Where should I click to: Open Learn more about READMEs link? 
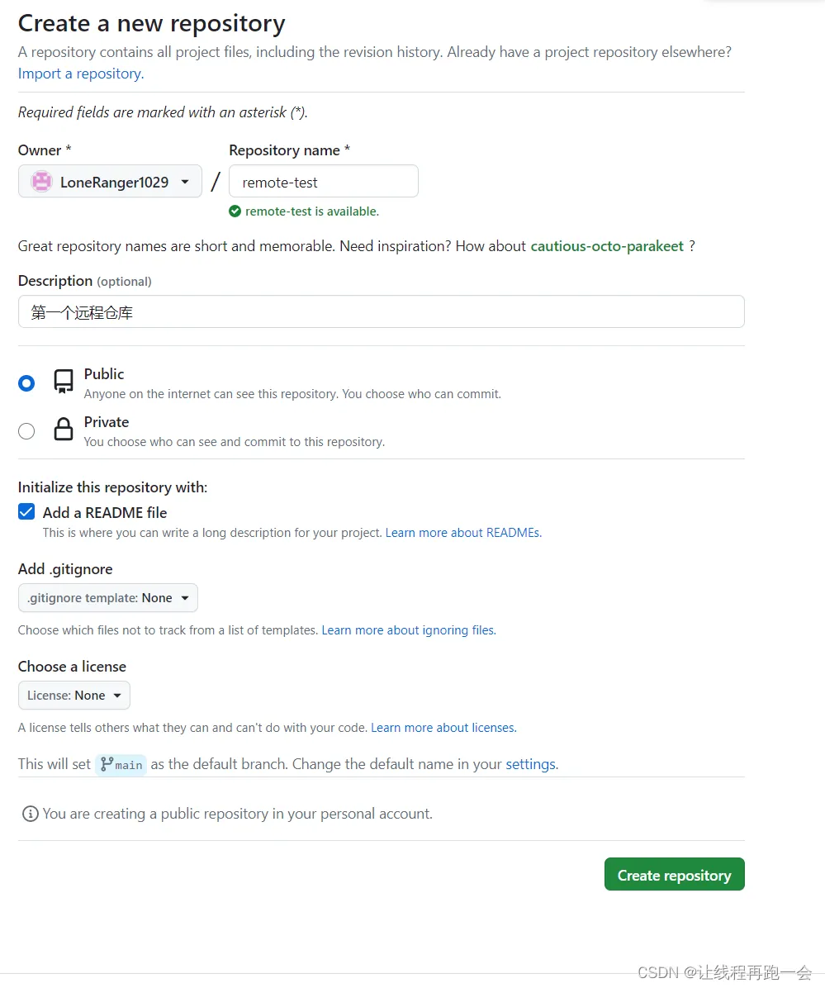(x=463, y=533)
